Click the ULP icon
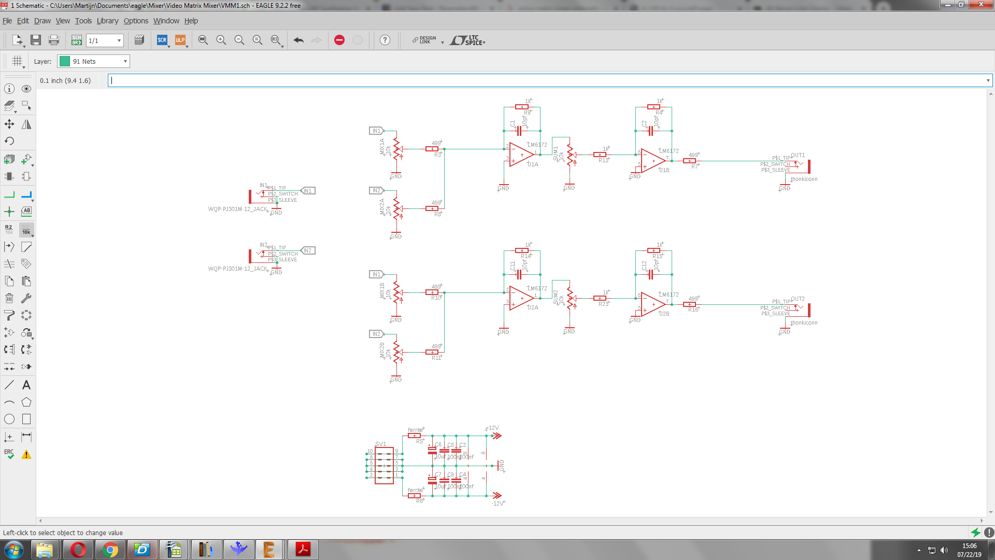This screenshot has height=560, width=995. pos(180,40)
